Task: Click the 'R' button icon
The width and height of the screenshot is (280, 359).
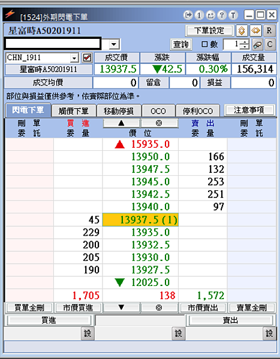Action: pyautogui.click(x=269, y=31)
